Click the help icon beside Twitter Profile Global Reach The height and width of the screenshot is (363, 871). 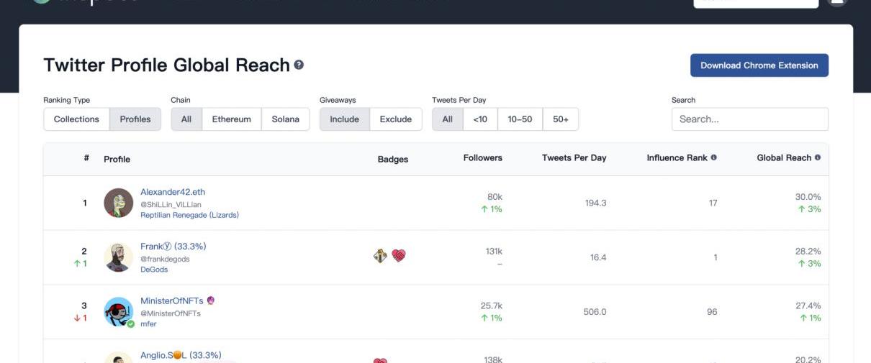pyautogui.click(x=299, y=65)
